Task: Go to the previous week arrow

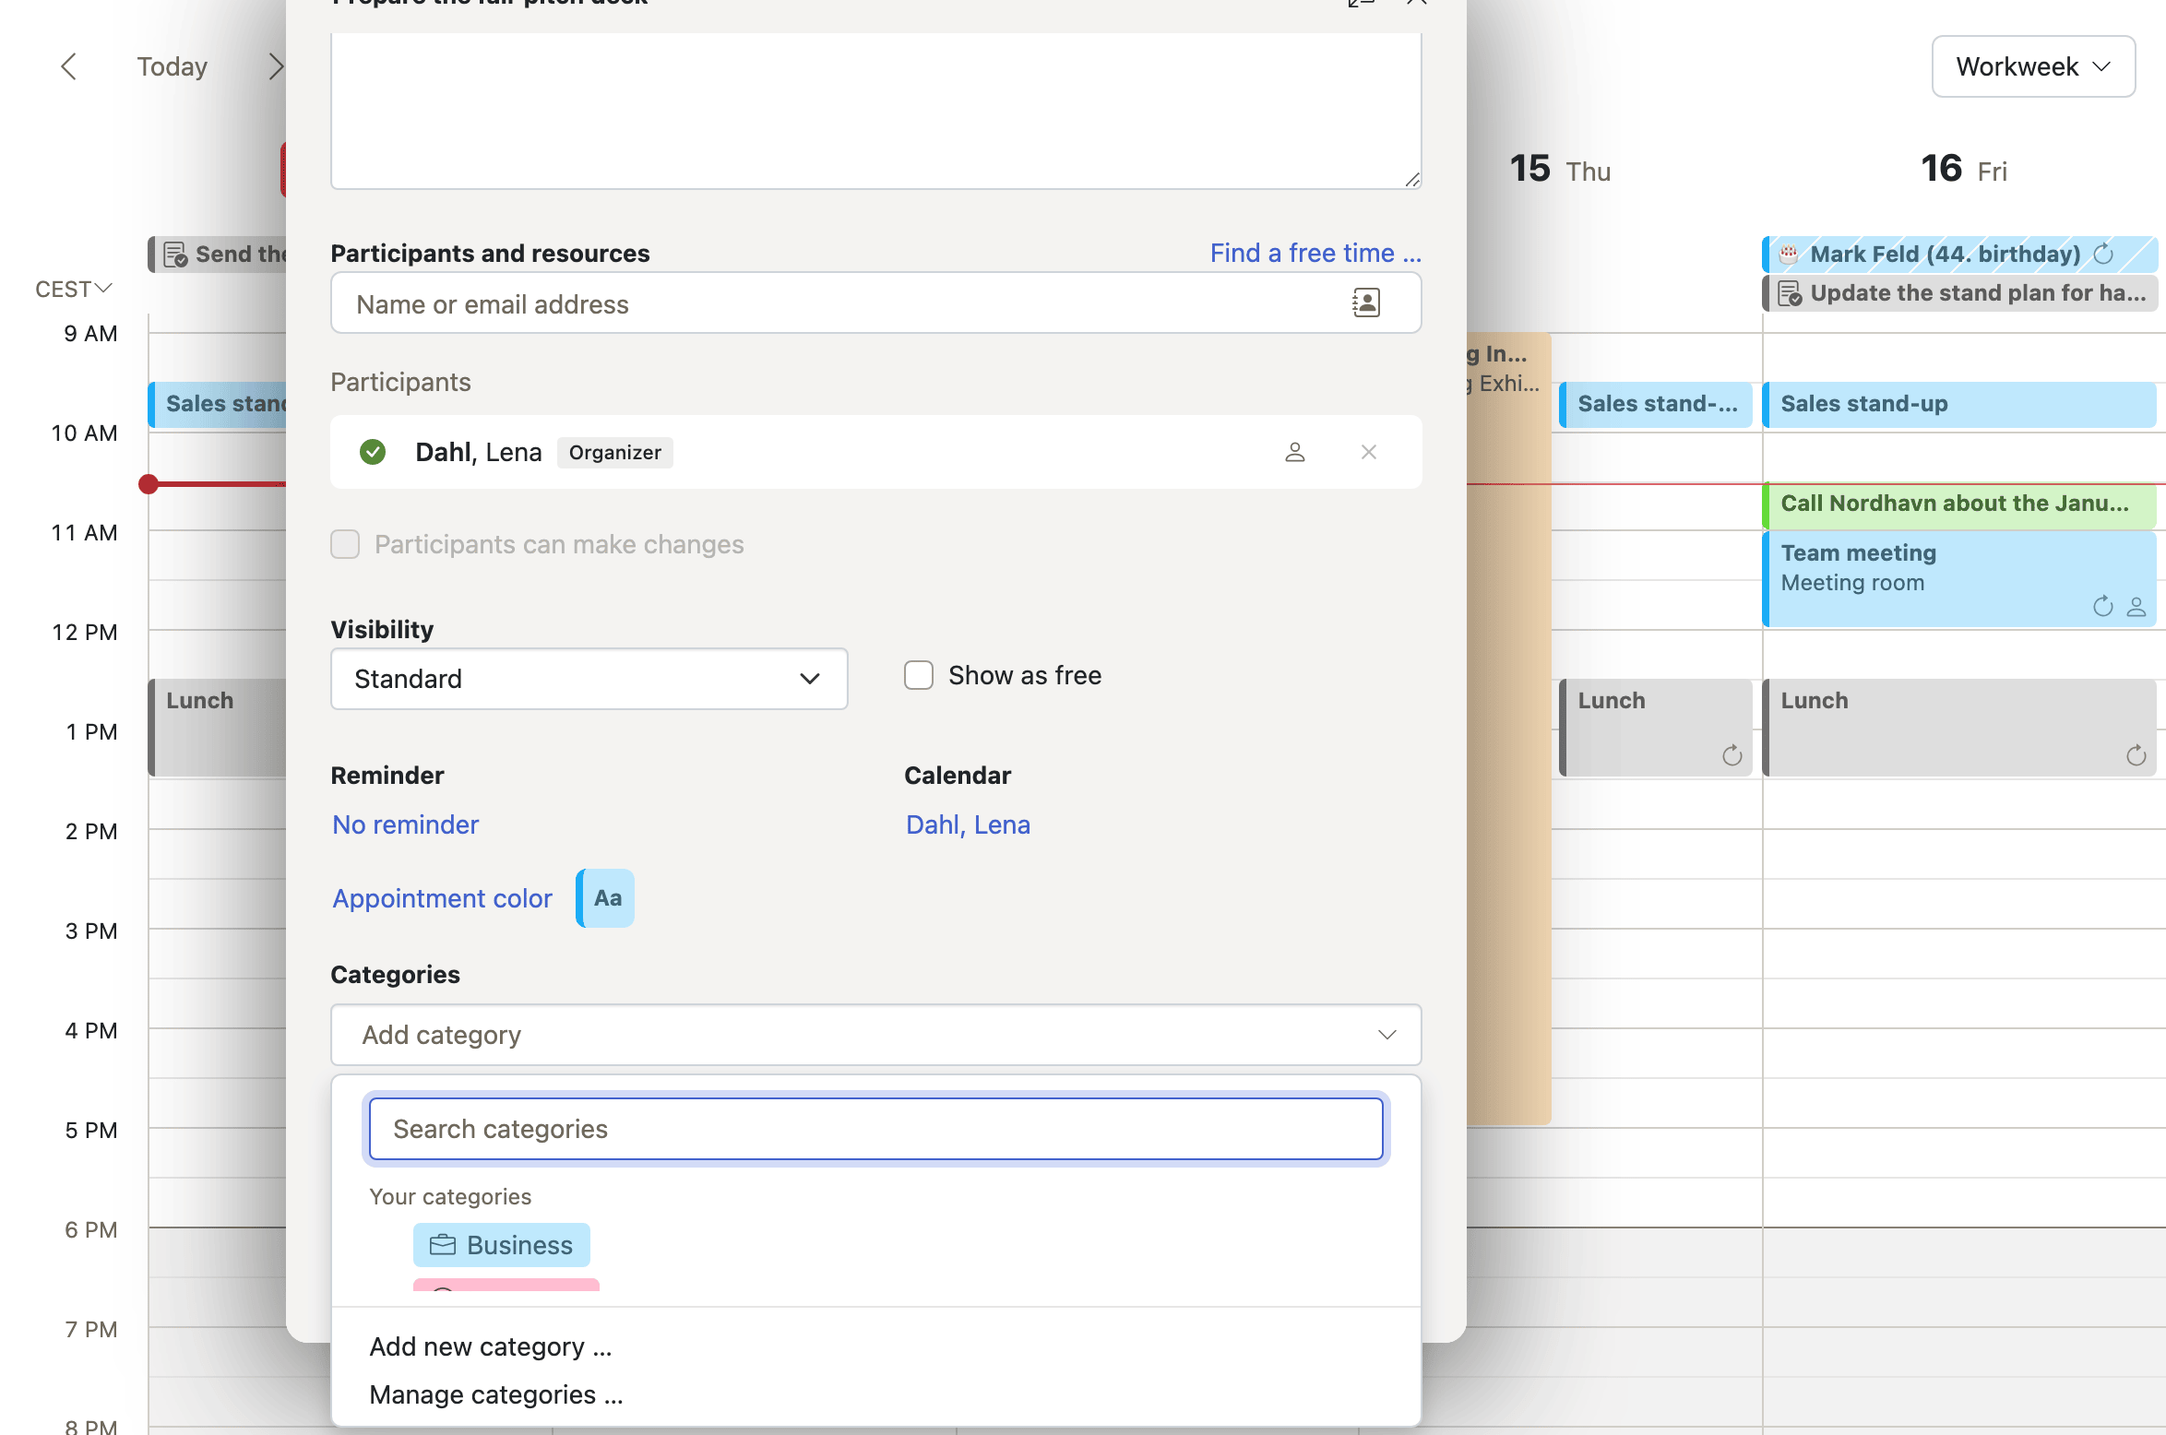Action: [x=68, y=66]
